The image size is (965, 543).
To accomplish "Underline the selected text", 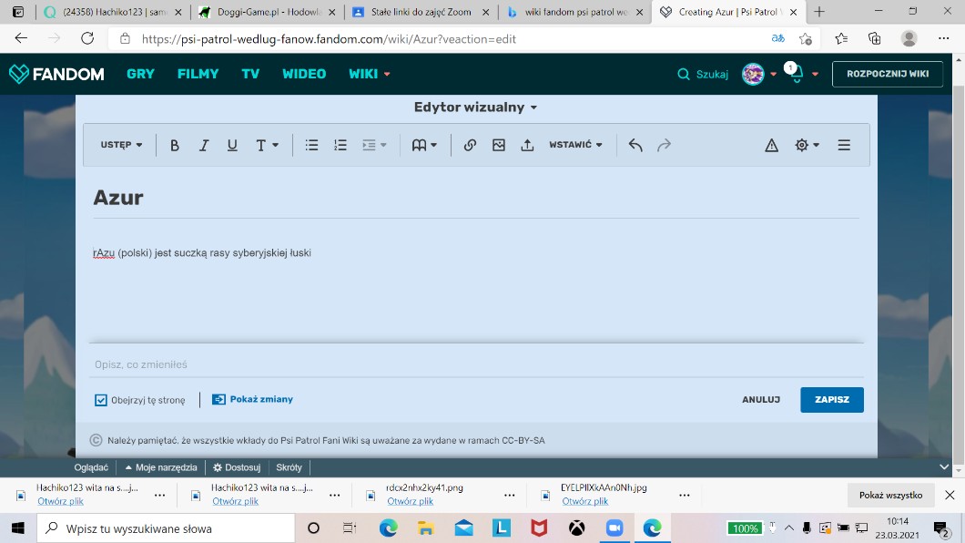I will (232, 145).
